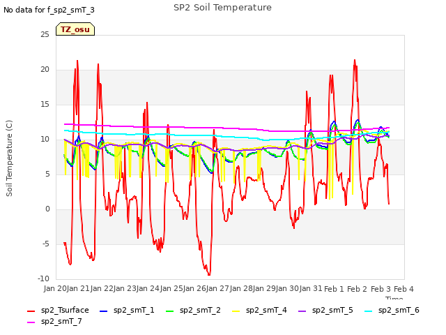446x335 pixels.
Task: Toggle sp2_smT_4 legend entry
Action: [x=259, y=310]
